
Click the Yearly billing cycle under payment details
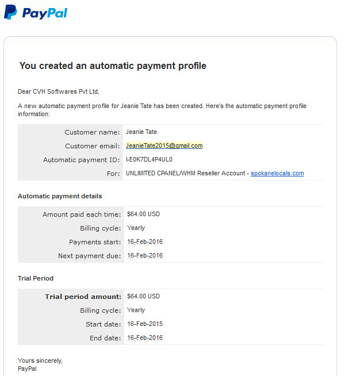136,228
